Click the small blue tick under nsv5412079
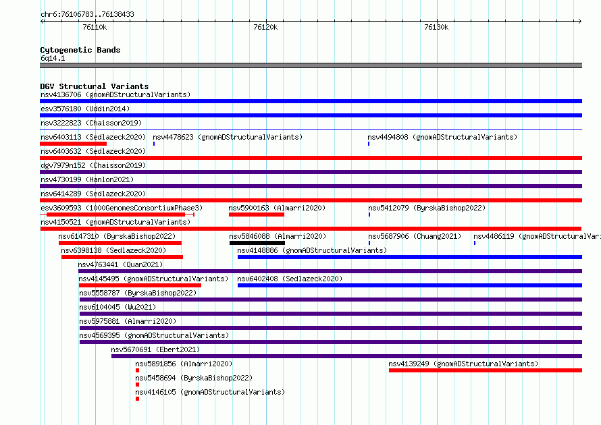The height and width of the screenshot is (425, 601). 369,215
